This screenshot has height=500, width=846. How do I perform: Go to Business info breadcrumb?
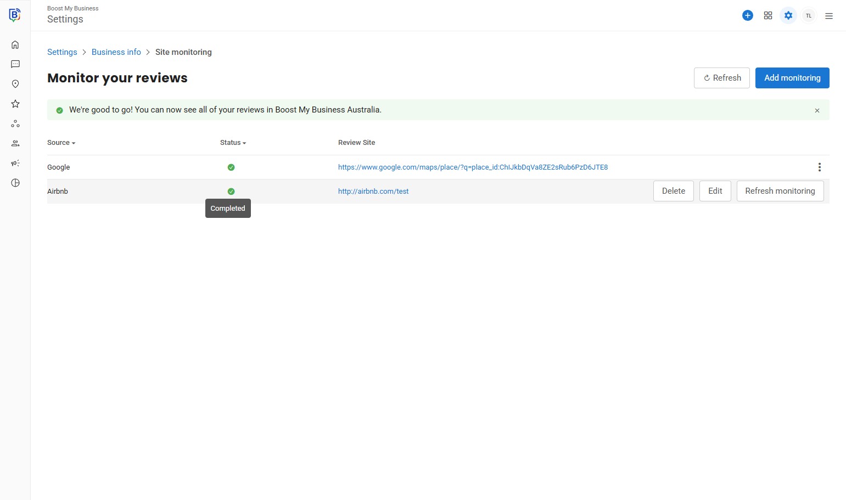click(x=116, y=52)
